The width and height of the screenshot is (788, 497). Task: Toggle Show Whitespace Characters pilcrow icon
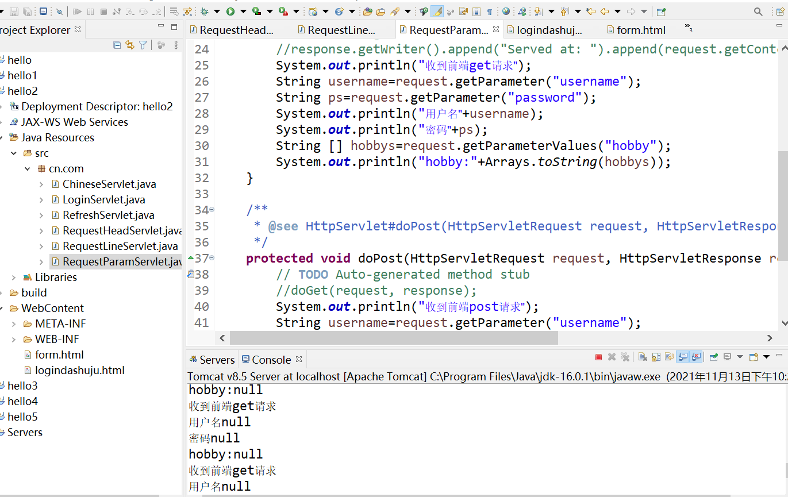coord(490,11)
